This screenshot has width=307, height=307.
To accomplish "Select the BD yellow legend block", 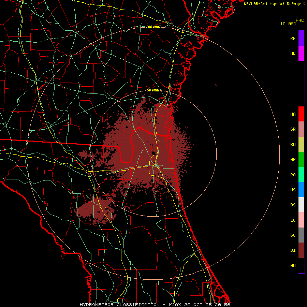I will (x=301, y=144).
